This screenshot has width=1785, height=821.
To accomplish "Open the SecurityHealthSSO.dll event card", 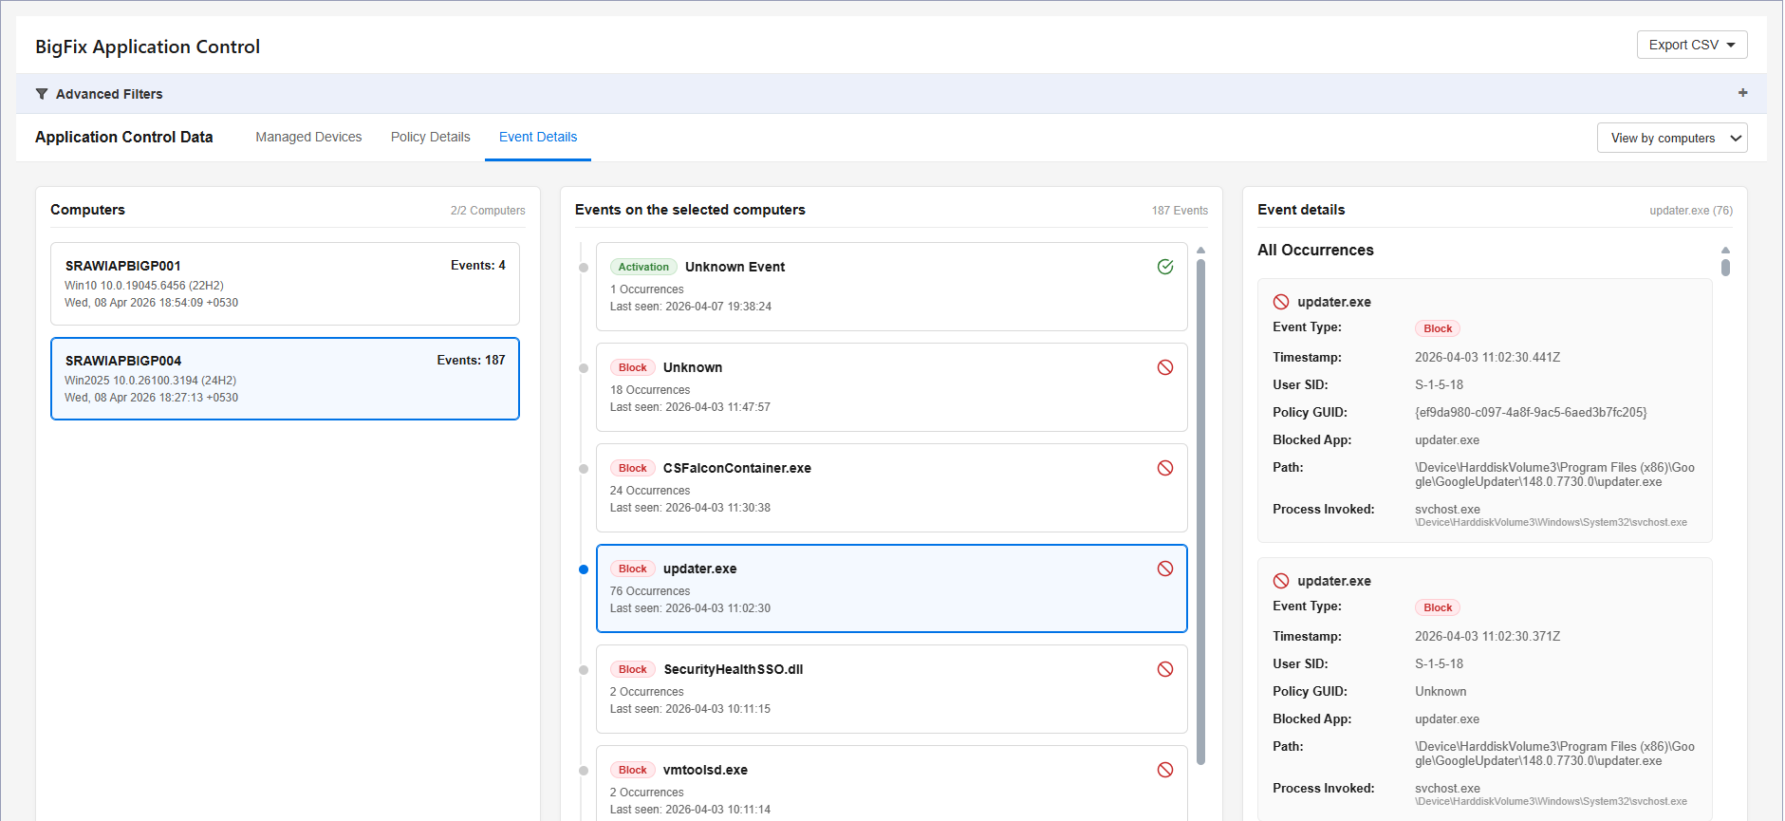I will (x=891, y=689).
